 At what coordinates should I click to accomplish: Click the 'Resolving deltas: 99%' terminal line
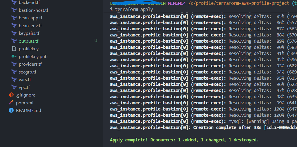203,103
